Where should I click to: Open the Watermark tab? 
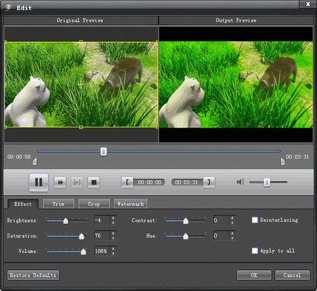pyautogui.click(x=131, y=204)
